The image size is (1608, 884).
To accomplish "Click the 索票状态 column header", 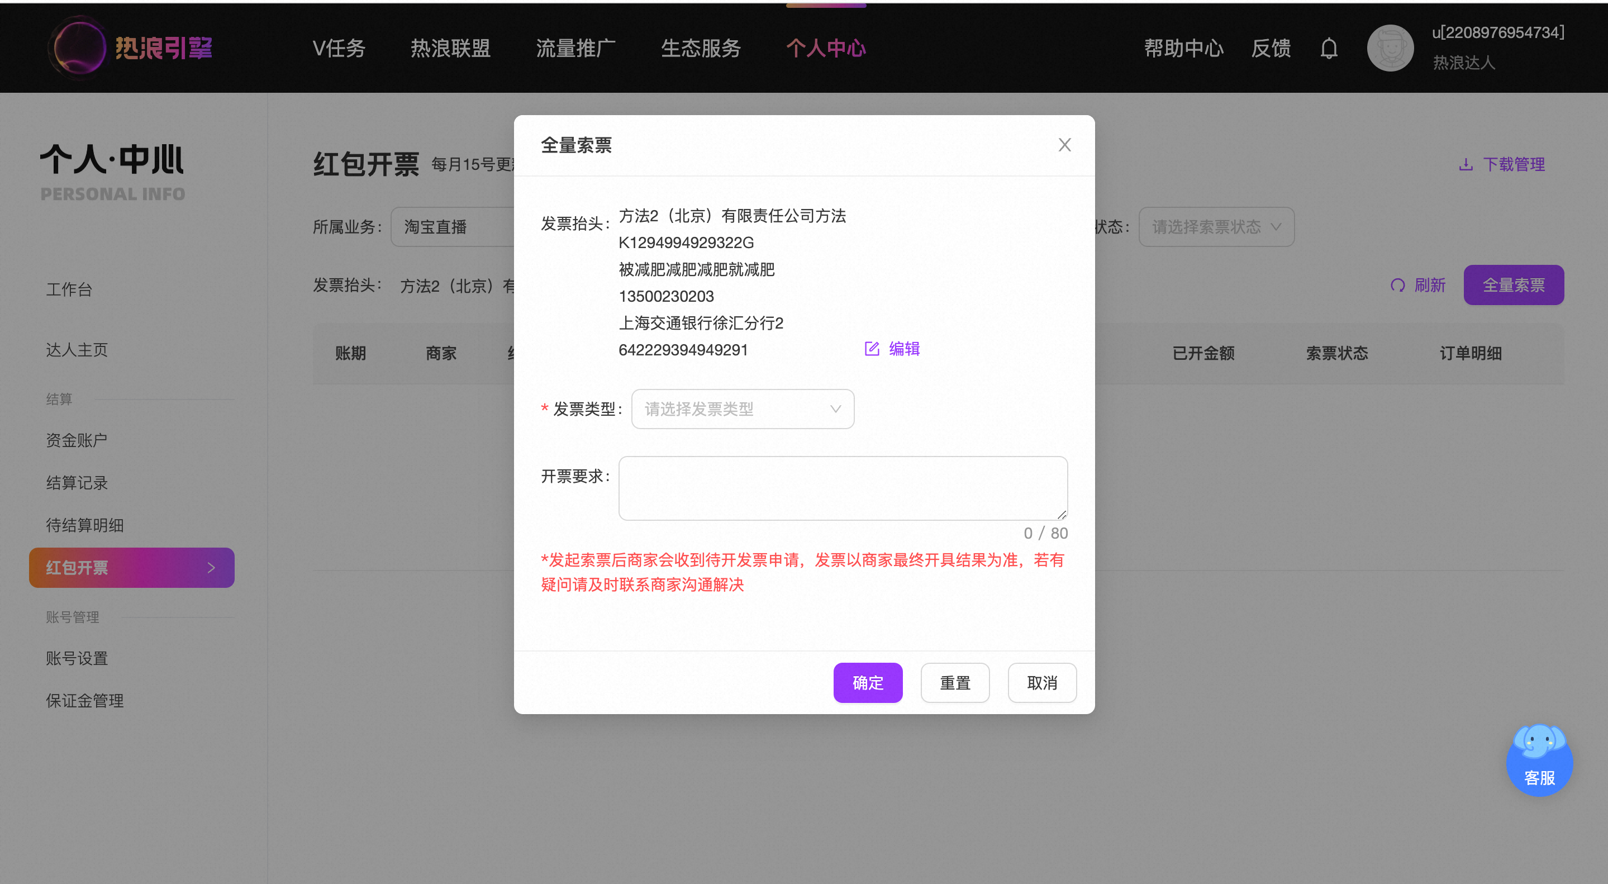I will tap(1336, 353).
